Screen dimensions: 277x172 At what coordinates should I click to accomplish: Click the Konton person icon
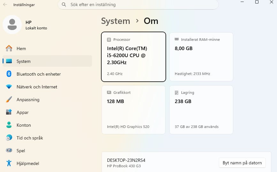pos(9,125)
